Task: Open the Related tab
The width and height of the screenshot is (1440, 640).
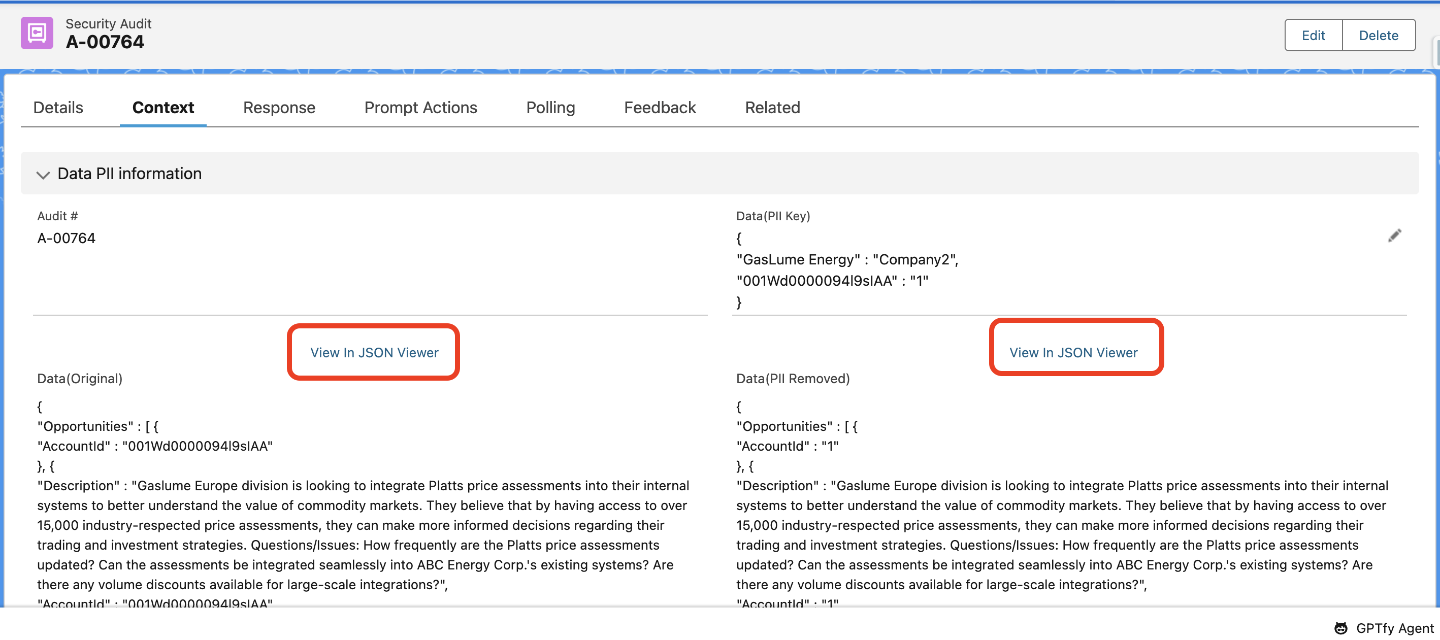Action: [772, 107]
